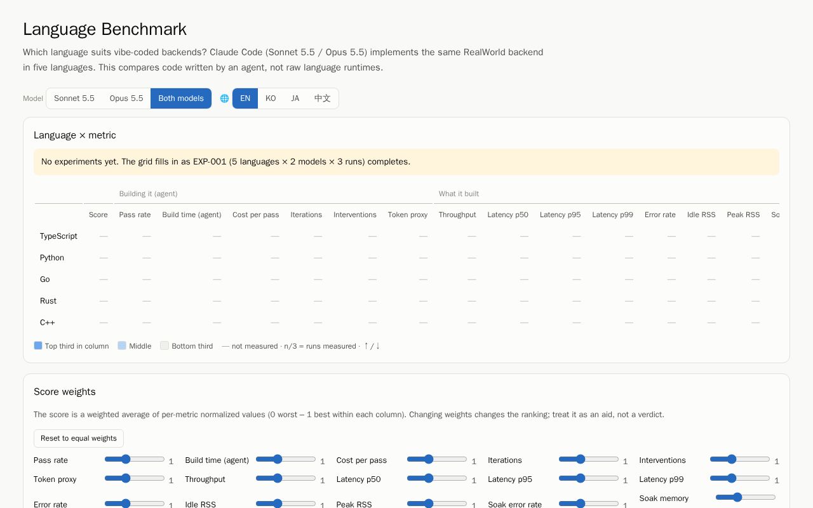The width and height of the screenshot is (813, 508).
Task: Click the Score column header
Action: [98, 215]
